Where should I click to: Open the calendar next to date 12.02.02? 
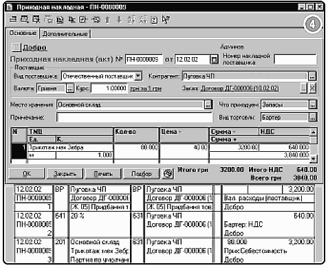pos(214,60)
